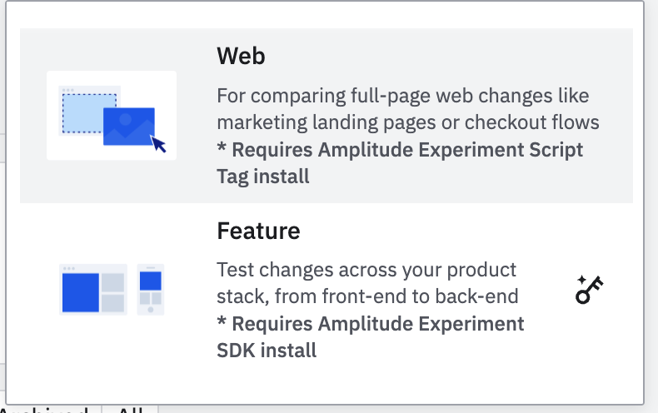The width and height of the screenshot is (658, 413).
Task: Switch to the All tab
Action: pyautogui.click(x=130, y=410)
